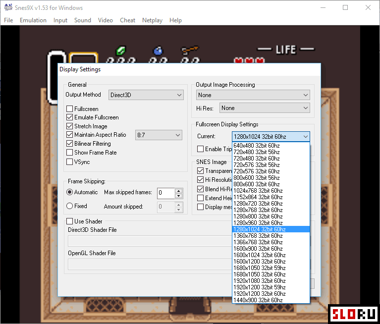Toggle the Hi Resolution checkbox

pos(201,180)
